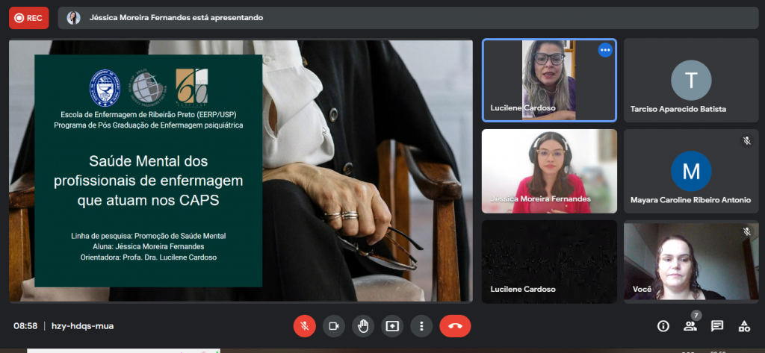Click 'Programa de Pós Graduação' slide line
Screen dimensions: 765x353
149,125
